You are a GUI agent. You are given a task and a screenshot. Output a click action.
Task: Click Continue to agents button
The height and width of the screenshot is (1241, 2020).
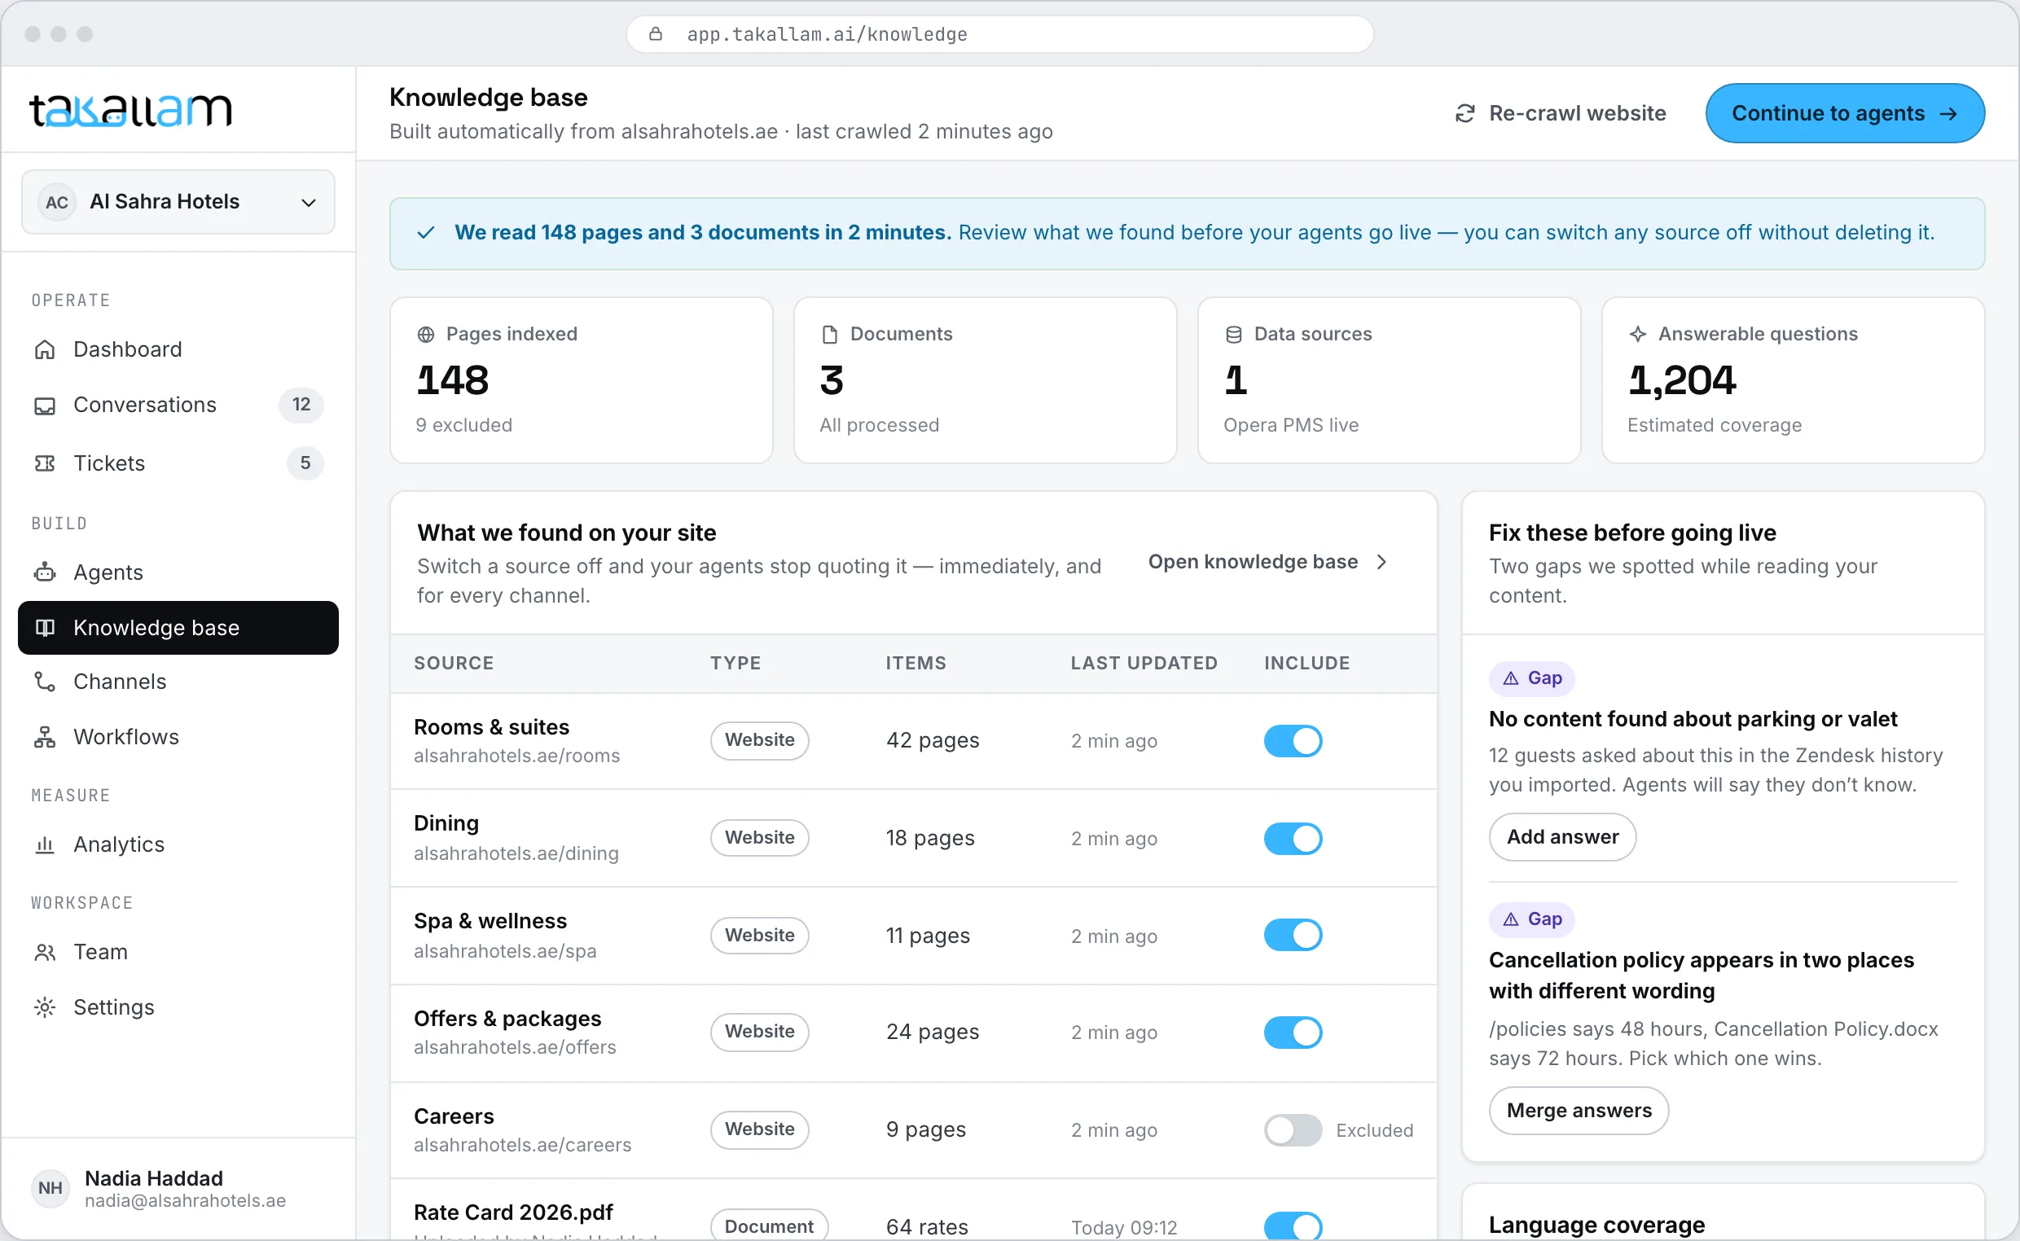pos(1844,113)
